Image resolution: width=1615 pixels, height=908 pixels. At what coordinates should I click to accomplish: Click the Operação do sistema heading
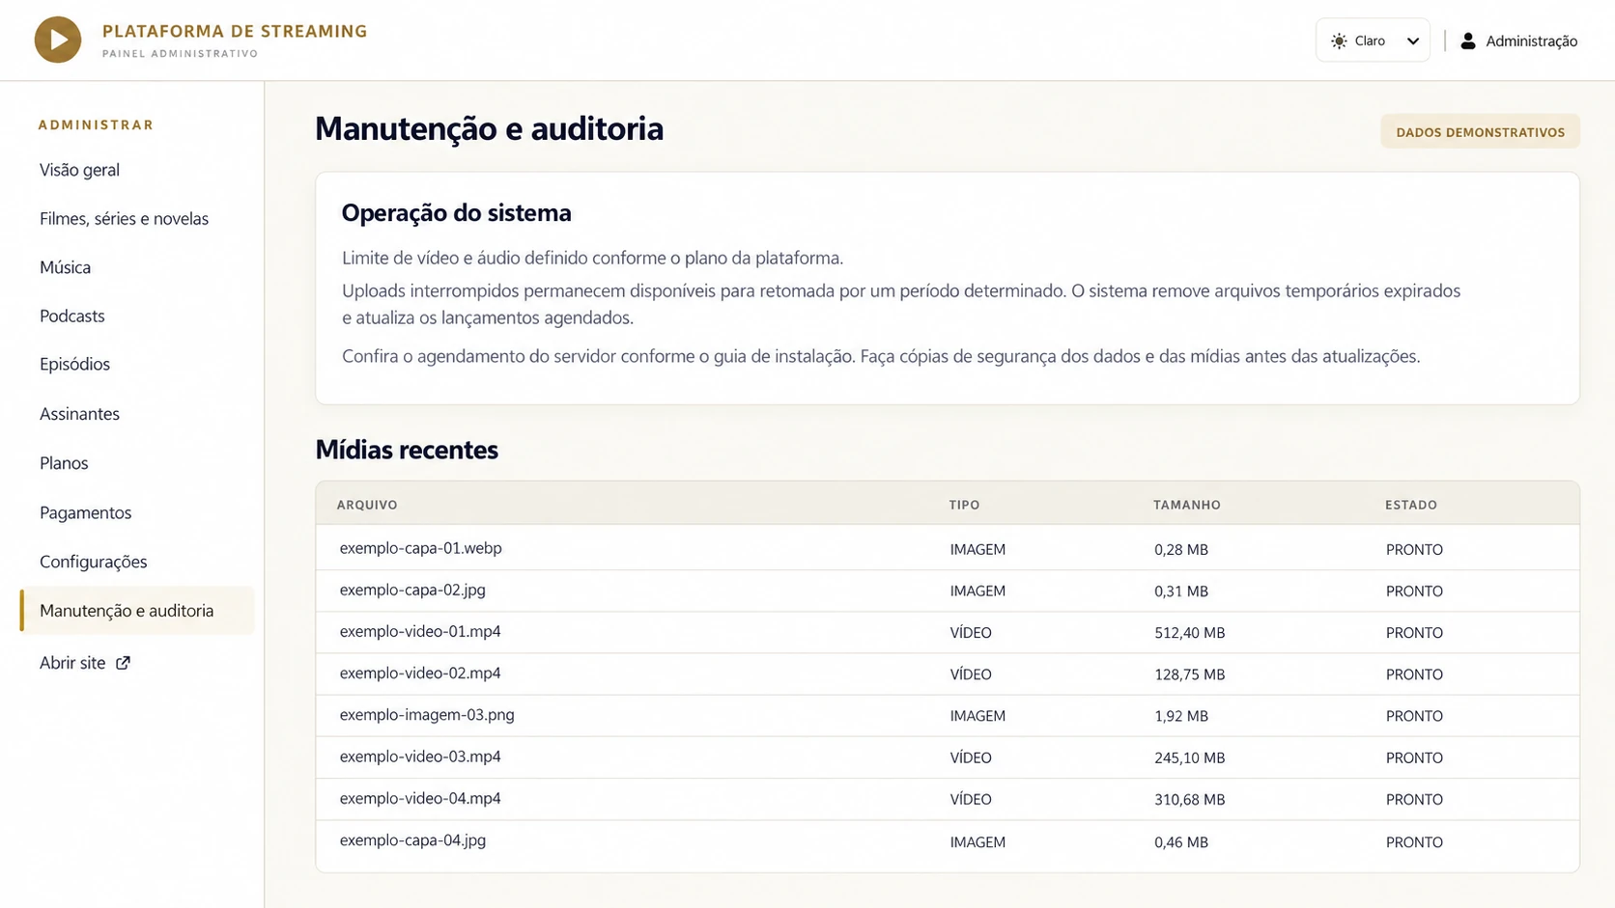(x=456, y=212)
